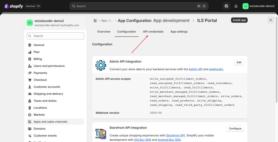Select Apps and sales channels label
The image size is (278, 142).
click(50, 122)
